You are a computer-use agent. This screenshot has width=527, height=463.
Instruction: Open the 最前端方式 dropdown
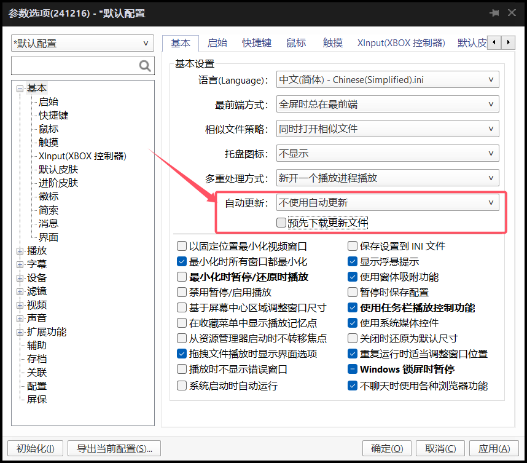[x=388, y=105]
